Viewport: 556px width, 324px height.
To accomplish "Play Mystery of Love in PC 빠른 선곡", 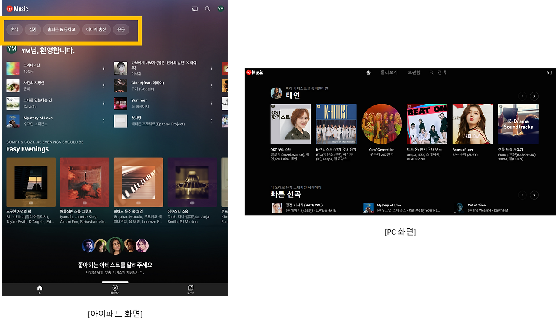I will 368,208.
